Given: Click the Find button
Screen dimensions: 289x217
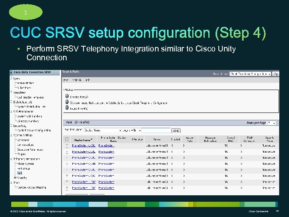Looking at the screenshot, I should click(x=176, y=131).
